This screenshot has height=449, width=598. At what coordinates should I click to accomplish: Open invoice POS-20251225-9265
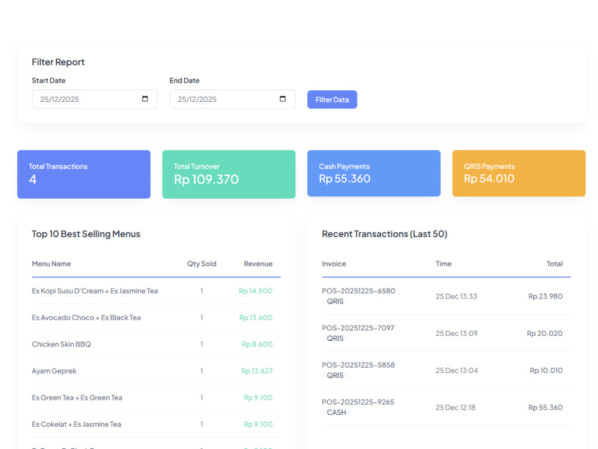[358, 402]
